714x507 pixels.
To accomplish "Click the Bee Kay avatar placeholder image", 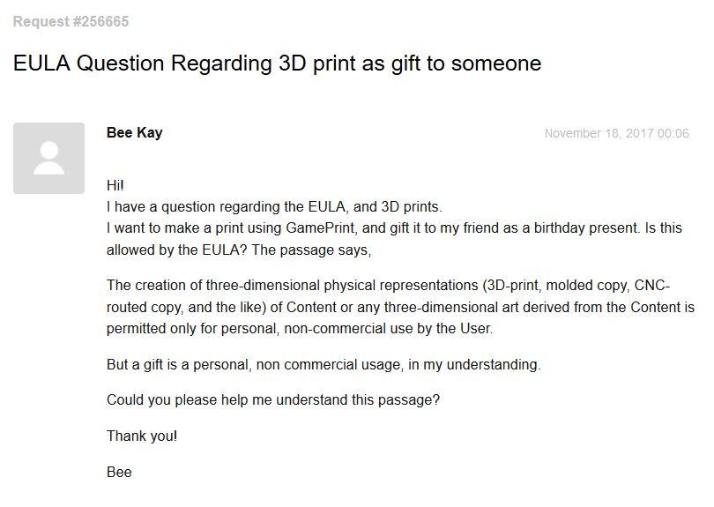I will (48, 158).
